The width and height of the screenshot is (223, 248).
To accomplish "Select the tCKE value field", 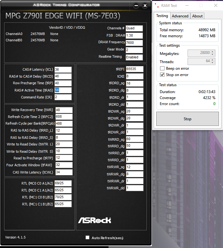I will point(135,76).
